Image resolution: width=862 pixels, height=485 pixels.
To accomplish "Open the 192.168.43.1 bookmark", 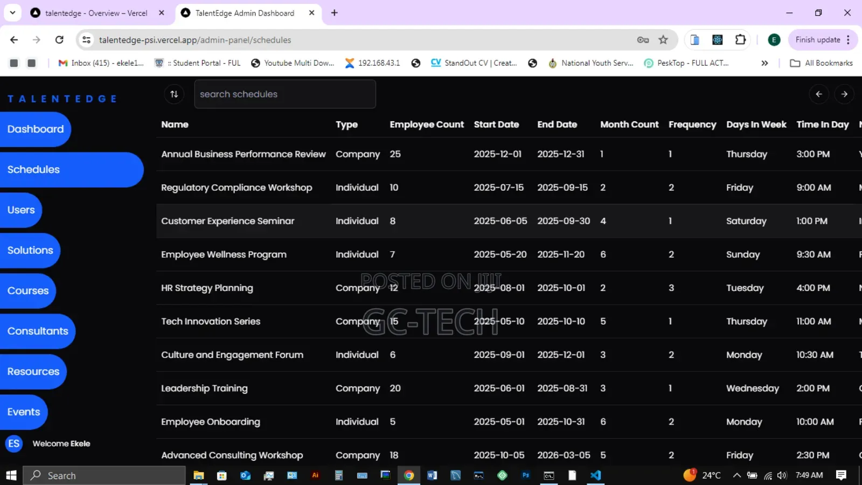I will (373, 63).
